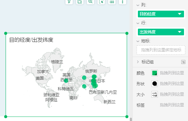This screenshot has width=188, height=121.
Task: Click the 南非 map label
Action: click(x=73, y=98)
